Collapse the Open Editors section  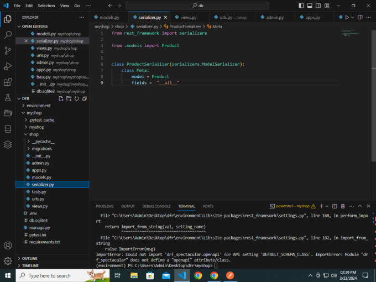pos(19,27)
